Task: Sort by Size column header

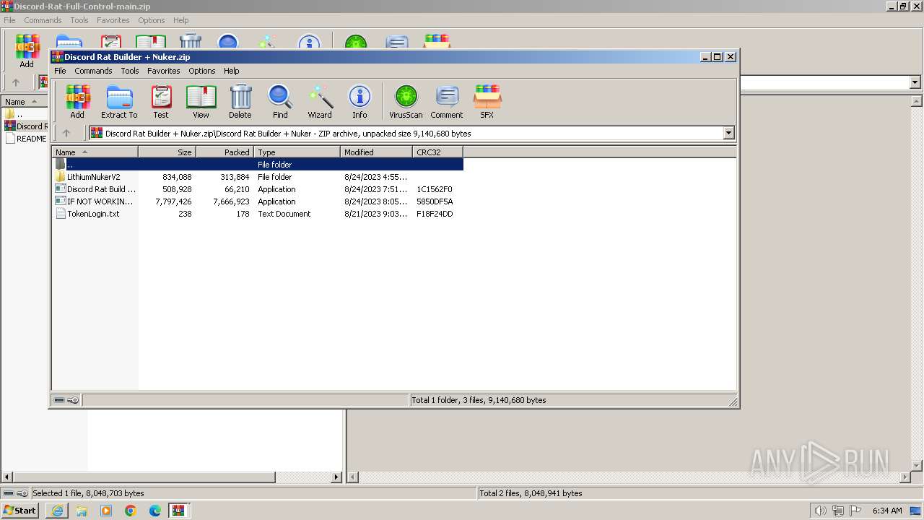Action: (x=167, y=152)
